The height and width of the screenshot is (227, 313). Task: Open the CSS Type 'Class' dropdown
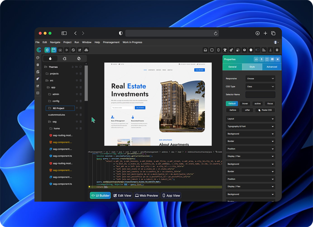pos(260,87)
